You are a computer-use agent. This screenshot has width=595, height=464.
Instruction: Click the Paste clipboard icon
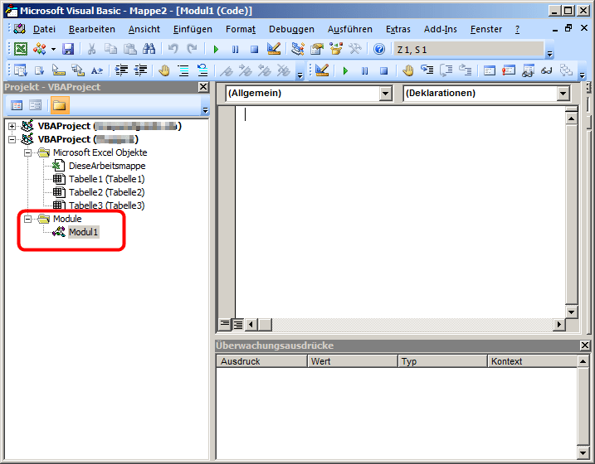[130, 49]
